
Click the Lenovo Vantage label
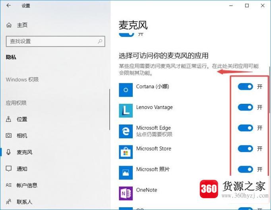[x=154, y=107]
